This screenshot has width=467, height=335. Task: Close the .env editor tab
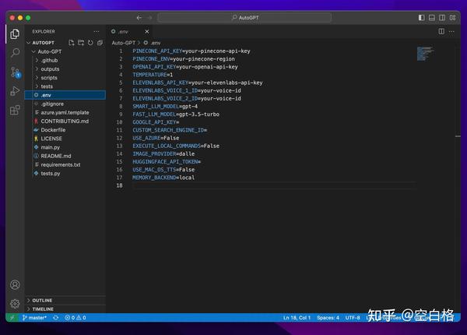[147, 31]
